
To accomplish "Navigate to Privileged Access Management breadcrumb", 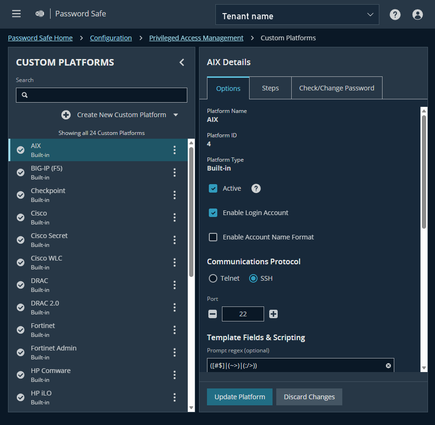I will coord(196,37).
